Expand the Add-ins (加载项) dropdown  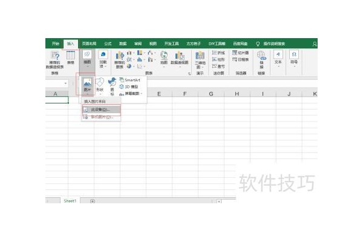click(103, 59)
